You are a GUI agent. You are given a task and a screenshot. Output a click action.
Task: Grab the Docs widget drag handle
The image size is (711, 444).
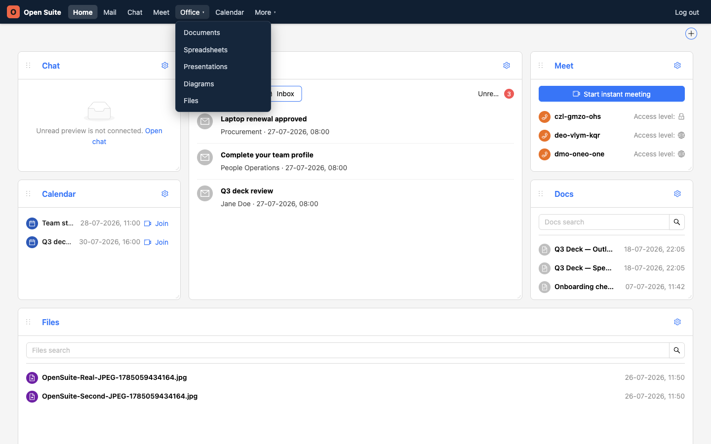point(541,194)
